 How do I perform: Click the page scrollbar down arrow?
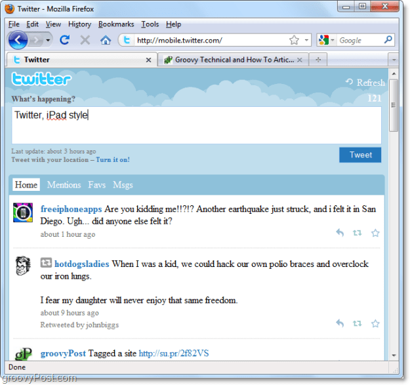(394, 355)
